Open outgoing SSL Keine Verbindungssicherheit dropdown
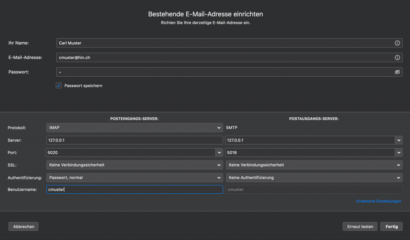This screenshot has height=240, width=410. point(314,165)
